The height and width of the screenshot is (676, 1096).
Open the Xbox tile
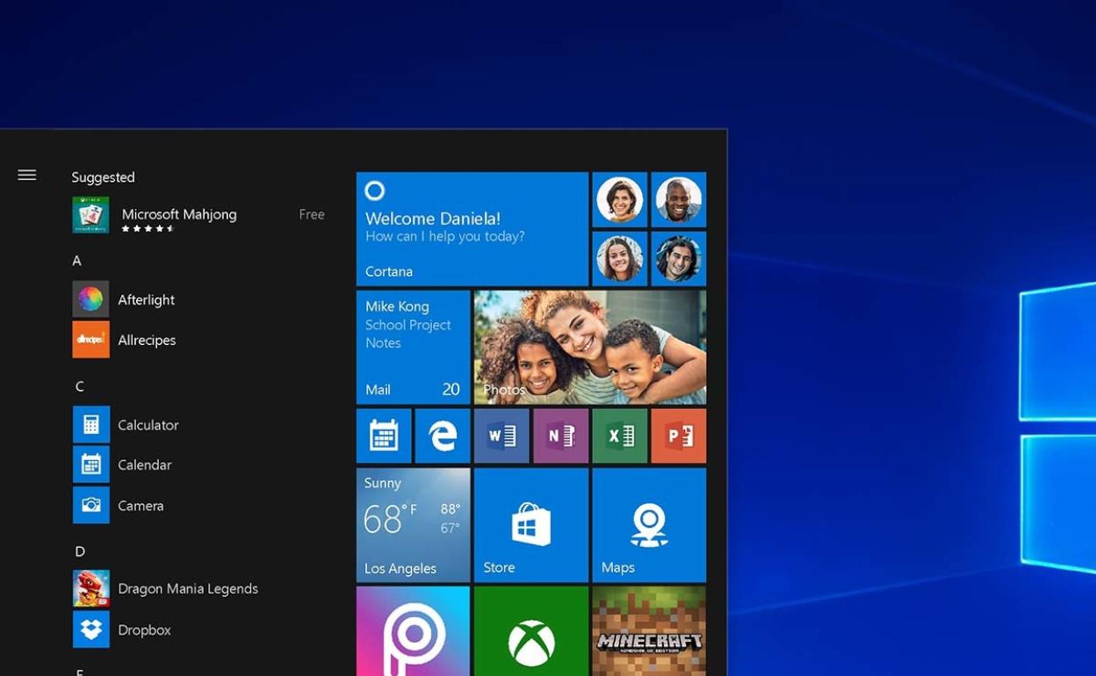(x=531, y=630)
